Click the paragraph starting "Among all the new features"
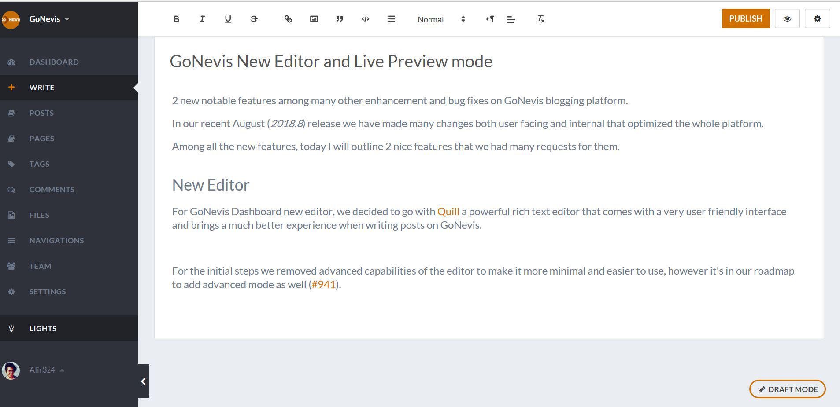This screenshot has height=407, width=840. (x=396, y=146)
